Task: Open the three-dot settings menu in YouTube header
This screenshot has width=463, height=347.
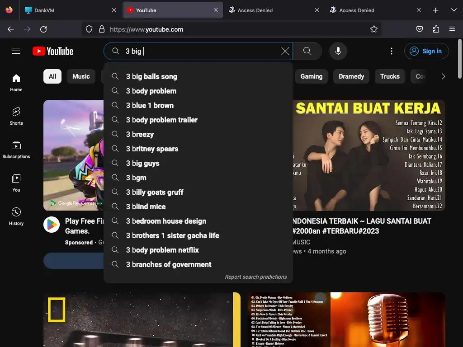Action: [x=392, y=51]
